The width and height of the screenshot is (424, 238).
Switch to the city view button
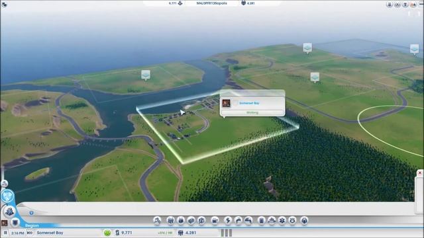[9, 212]
